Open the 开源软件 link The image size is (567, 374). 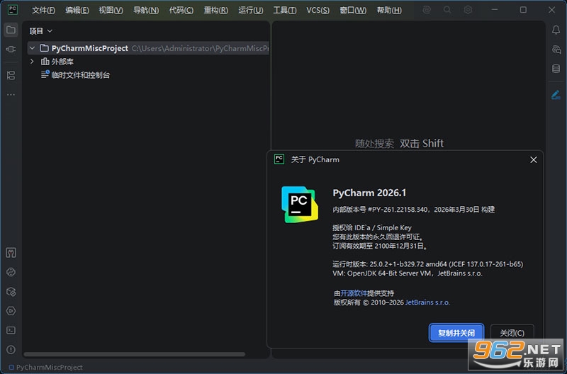pyautogui.click(x=354, y=293)
